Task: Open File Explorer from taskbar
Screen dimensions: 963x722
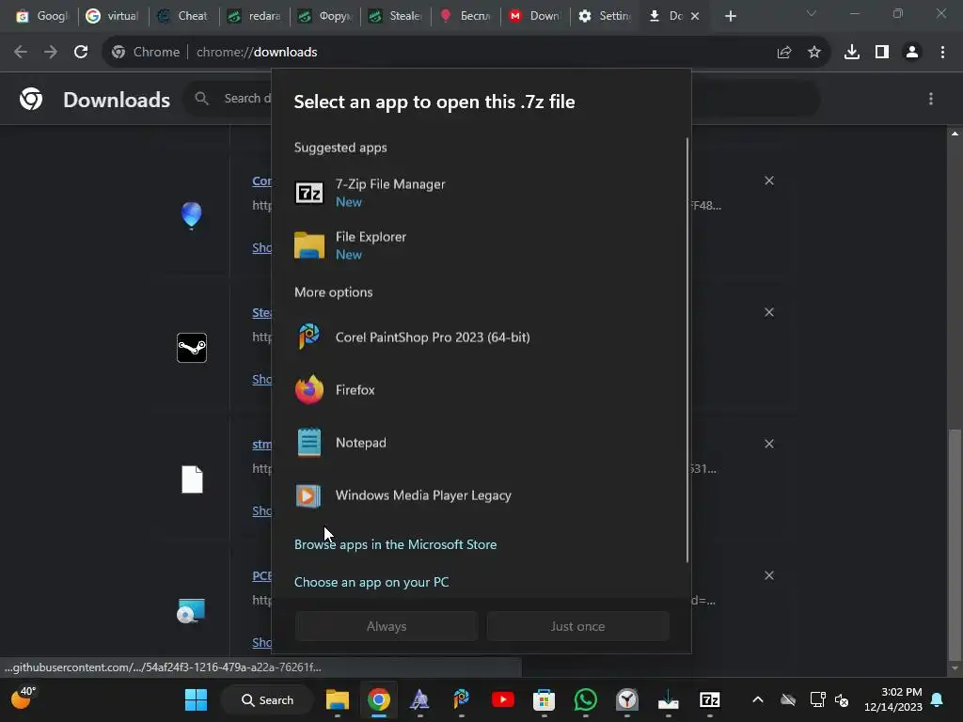Action: click(338, 699)
